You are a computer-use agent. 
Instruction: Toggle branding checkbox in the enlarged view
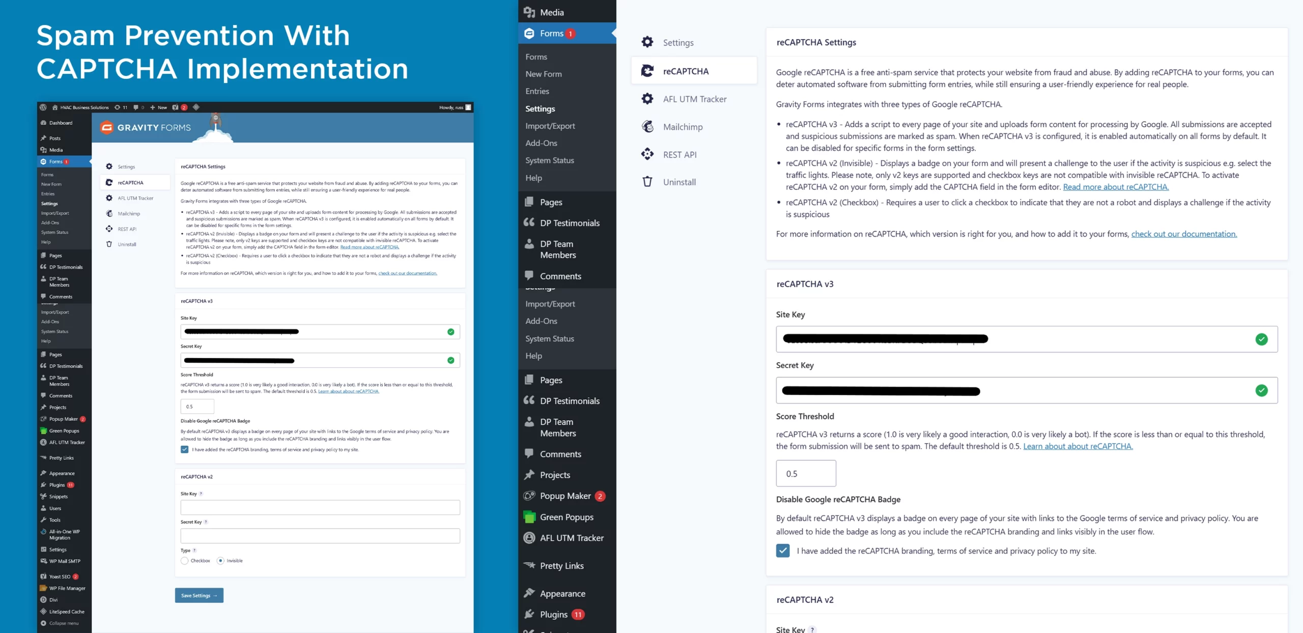783,551
